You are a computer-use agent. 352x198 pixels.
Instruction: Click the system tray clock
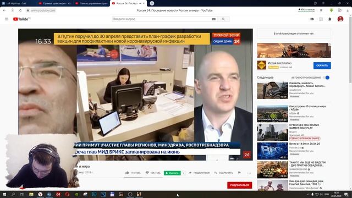click(336, 194)
